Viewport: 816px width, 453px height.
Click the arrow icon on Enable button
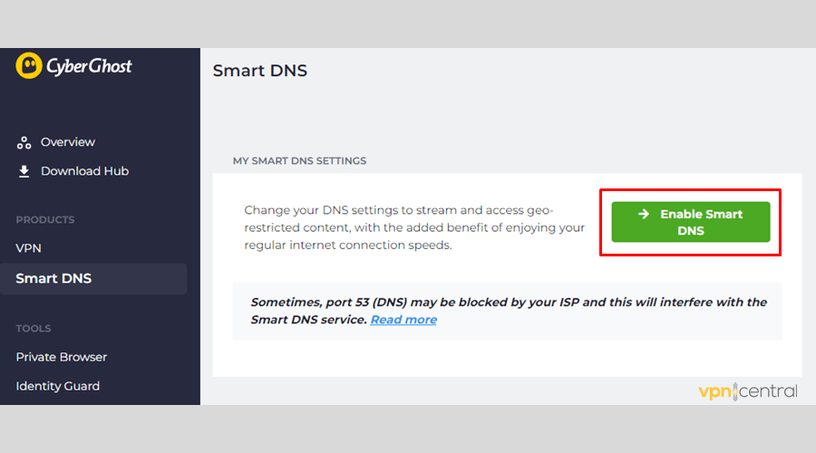644,214
